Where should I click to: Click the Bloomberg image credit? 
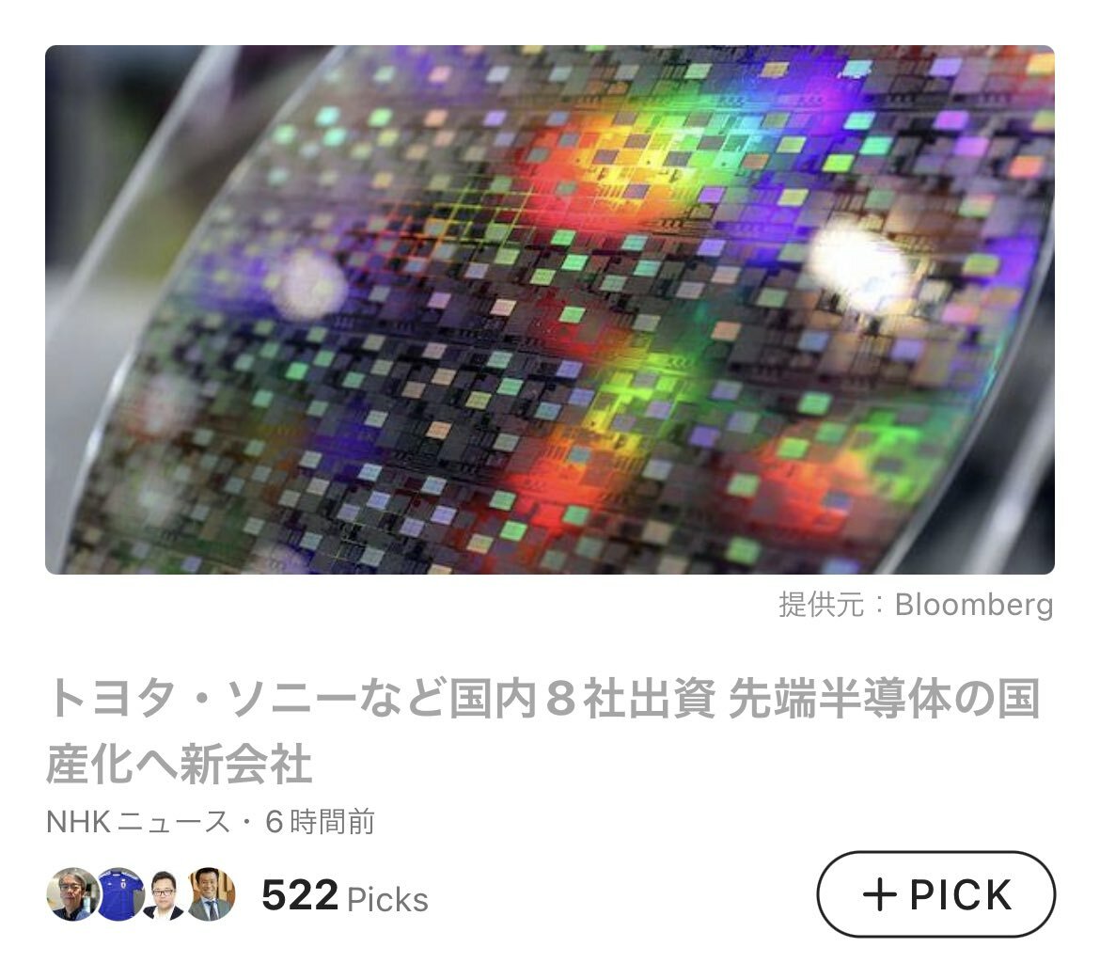click(974, 605)
